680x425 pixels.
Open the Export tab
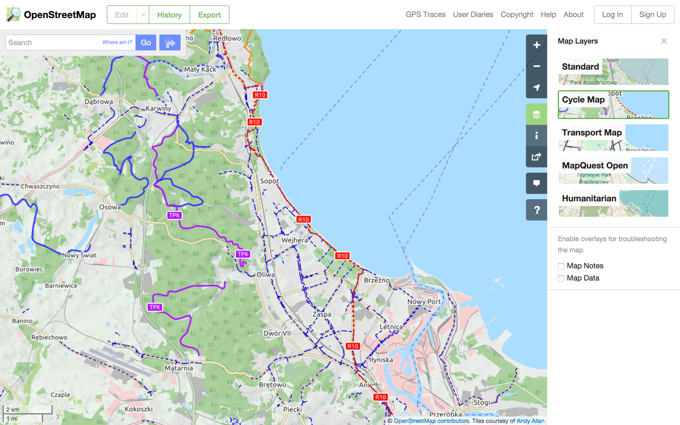(210, 15)
